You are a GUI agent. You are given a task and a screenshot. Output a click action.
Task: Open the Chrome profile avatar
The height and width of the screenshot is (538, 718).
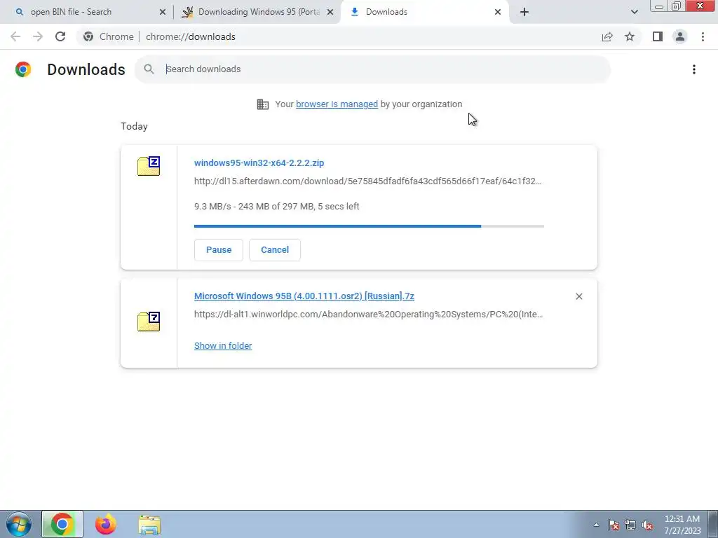tap(680, 36)
